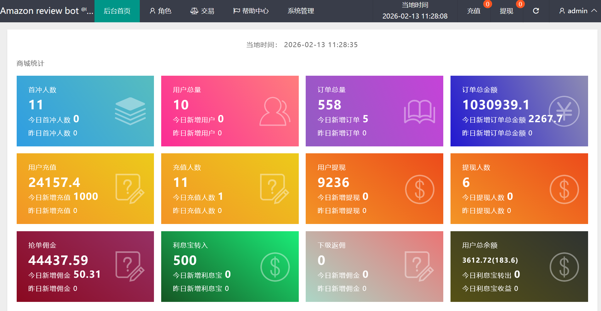
Task: Switch to the 后台首页 tab
Action: (x=117, y=11)
